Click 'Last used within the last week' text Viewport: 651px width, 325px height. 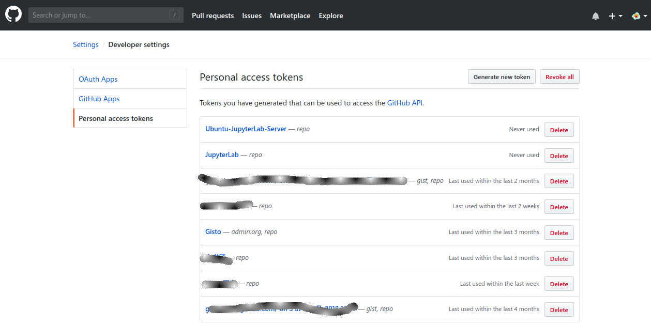coord(499,284)
